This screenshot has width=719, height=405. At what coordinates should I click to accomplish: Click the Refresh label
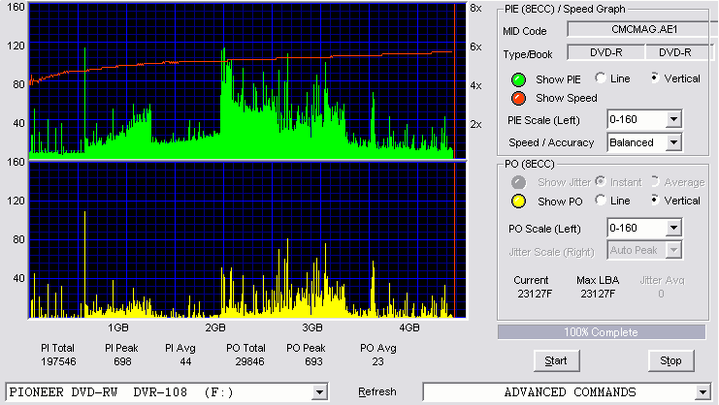(377, 391)
